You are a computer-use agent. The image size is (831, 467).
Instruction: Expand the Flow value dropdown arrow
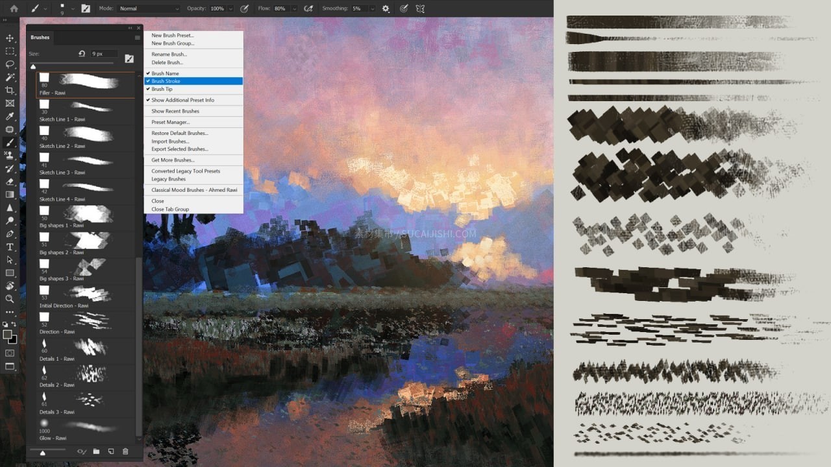(x=295, y=8)
